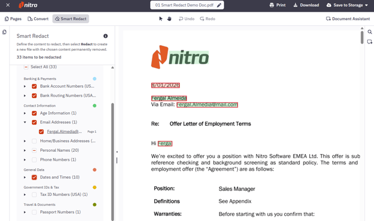Uncheck Bank Account Numbers checkbox
This screenshot has height=221, width=374.
point(34,87)
